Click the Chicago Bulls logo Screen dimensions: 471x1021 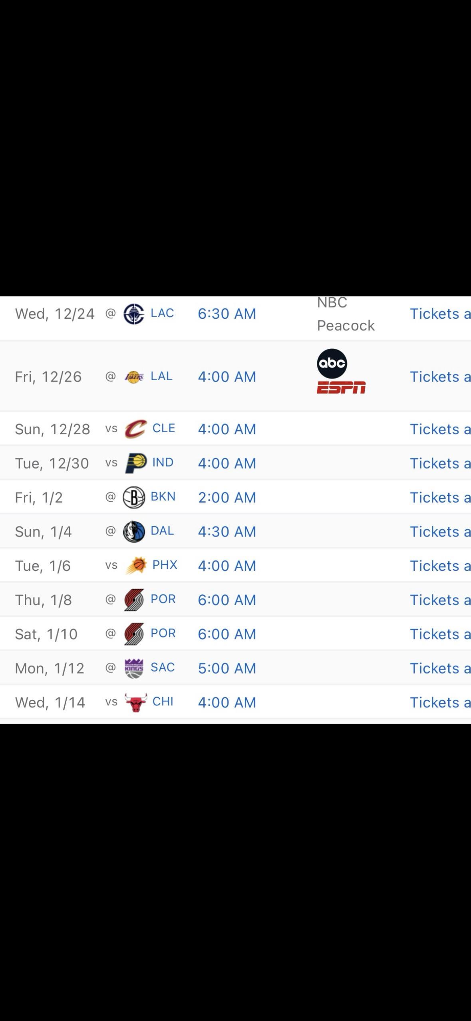click(136, 702)
